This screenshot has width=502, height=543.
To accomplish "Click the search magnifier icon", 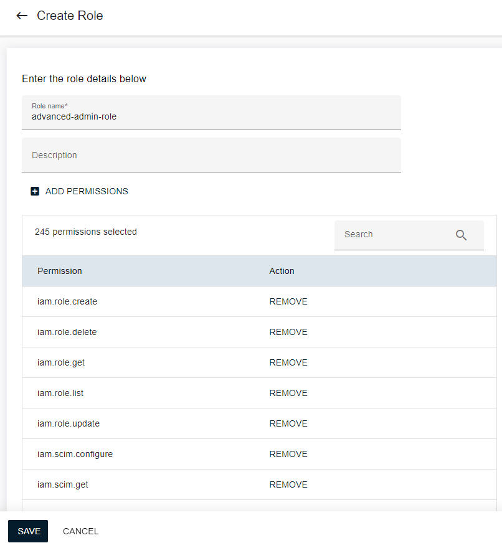I will tap(461, 235).
